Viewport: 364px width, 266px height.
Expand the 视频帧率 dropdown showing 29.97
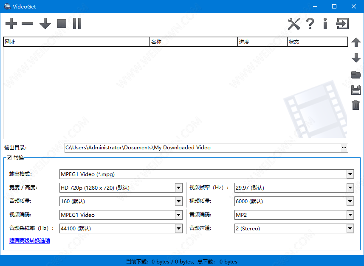[294, 188]
